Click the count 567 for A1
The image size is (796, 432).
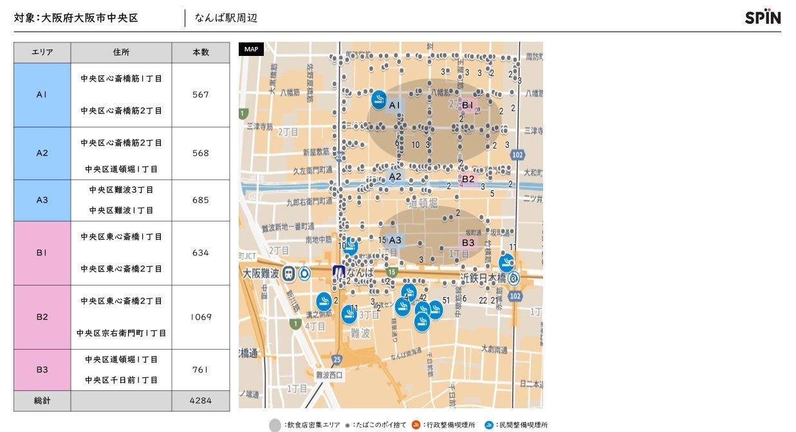[x=201, y=94]
